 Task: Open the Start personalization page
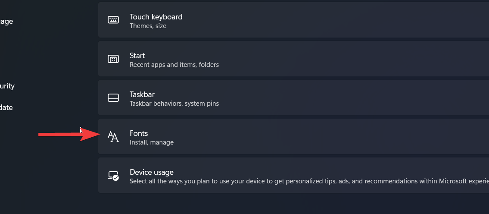137,56
